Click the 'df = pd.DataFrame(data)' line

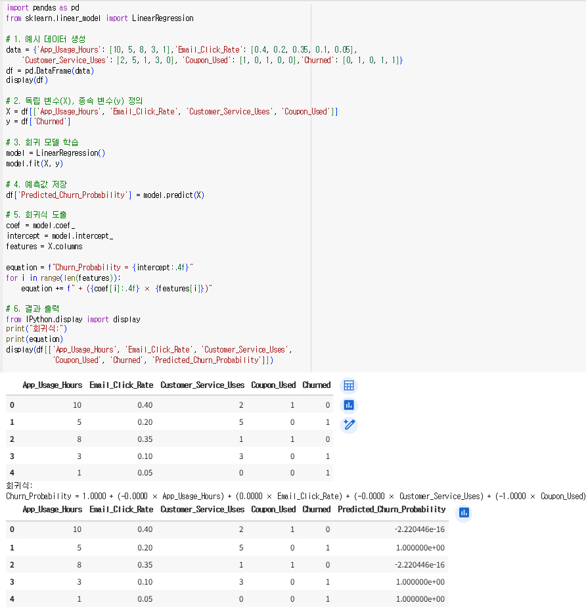[x=50, y=71]
